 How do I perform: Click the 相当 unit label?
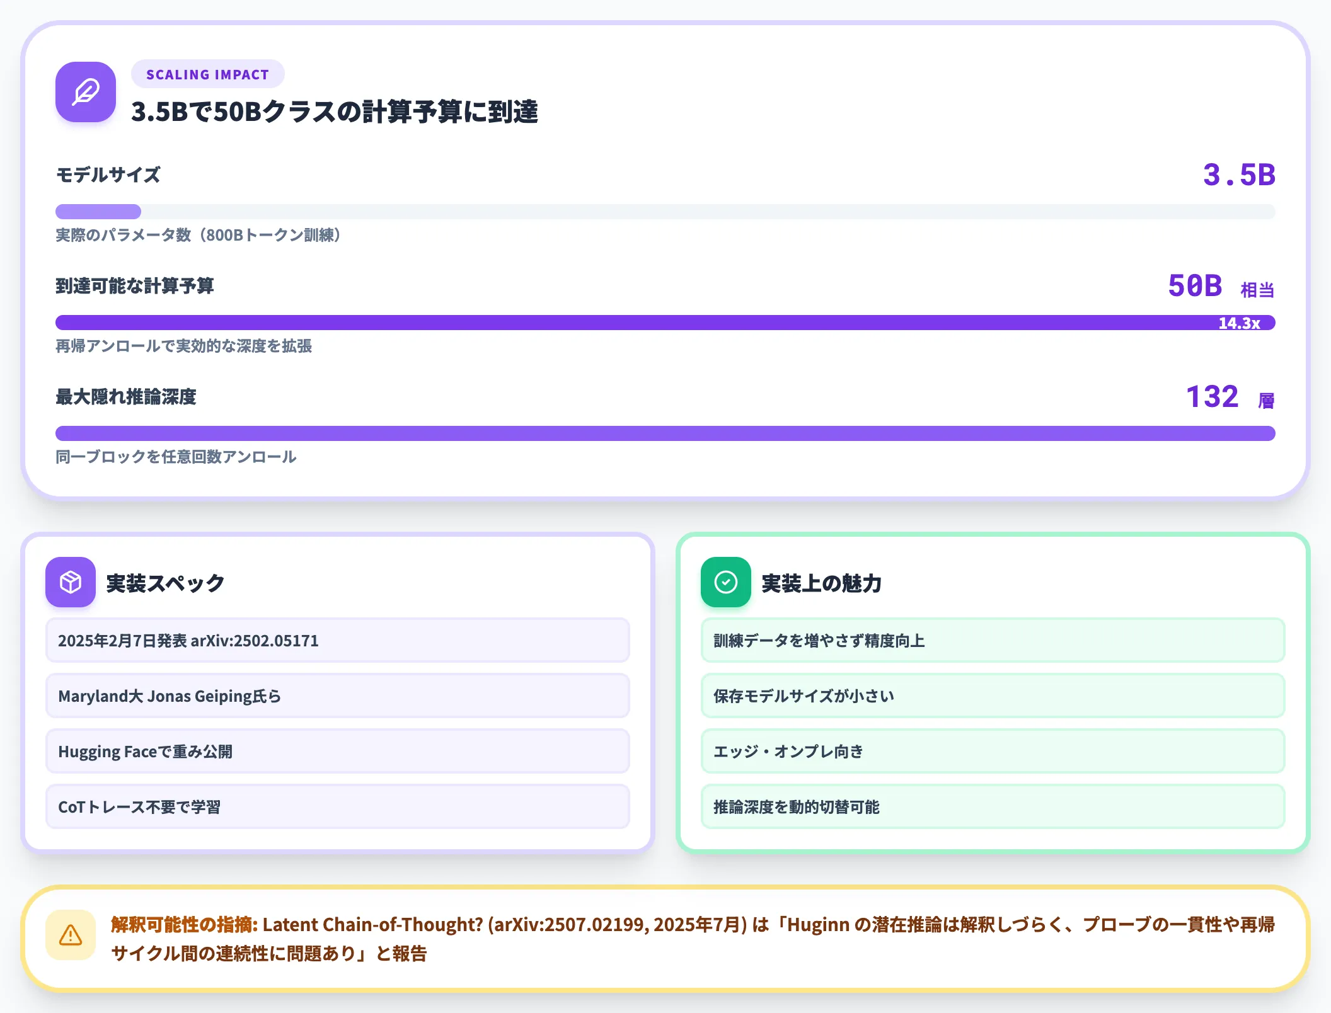click(x=1257, y=290)
